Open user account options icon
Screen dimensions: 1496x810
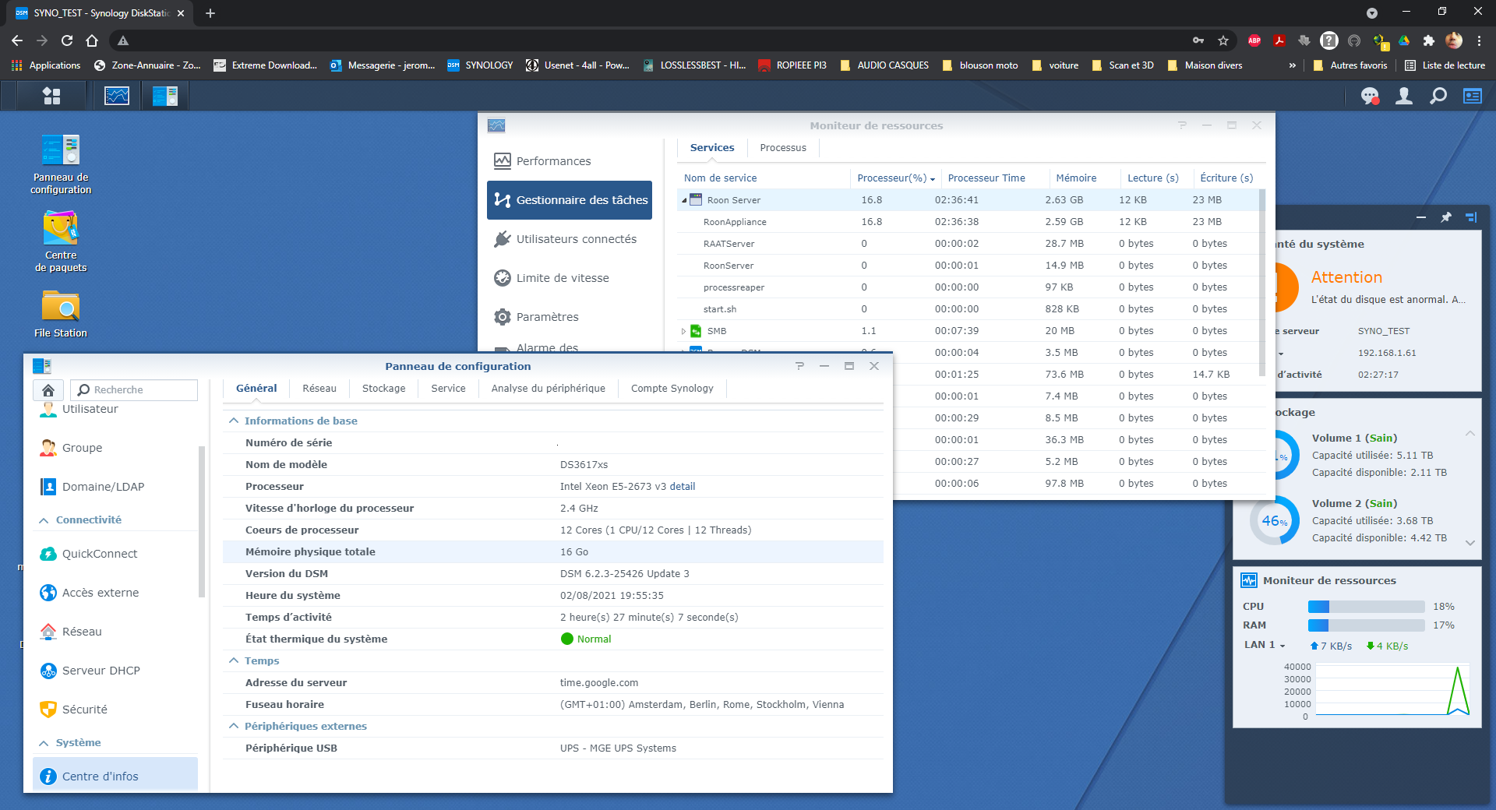1403,96
